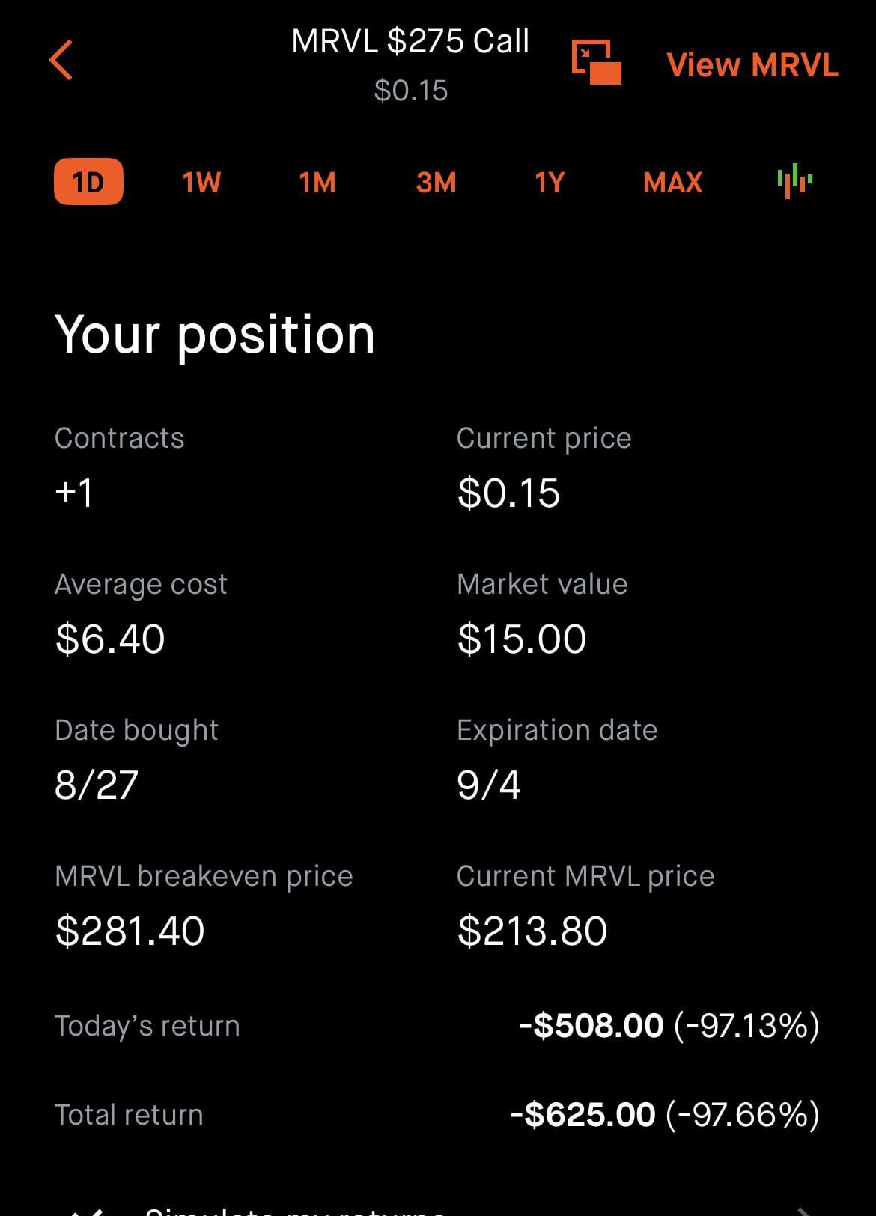Select the 1M time range
This screenshot has height=1216, width=876.
pyautogui.click(x=317, y=183)
